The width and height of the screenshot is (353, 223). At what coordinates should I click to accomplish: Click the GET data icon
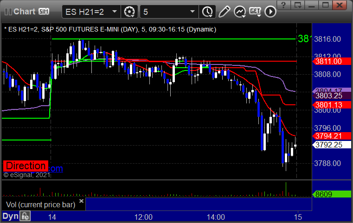[255, 12]
